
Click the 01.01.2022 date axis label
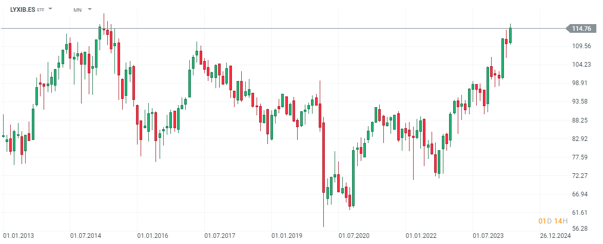coord(421,236)
